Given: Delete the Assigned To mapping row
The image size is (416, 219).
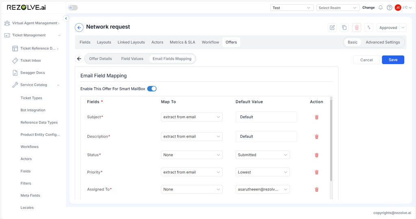Looking at the screenshot, I should coord(316,189).
